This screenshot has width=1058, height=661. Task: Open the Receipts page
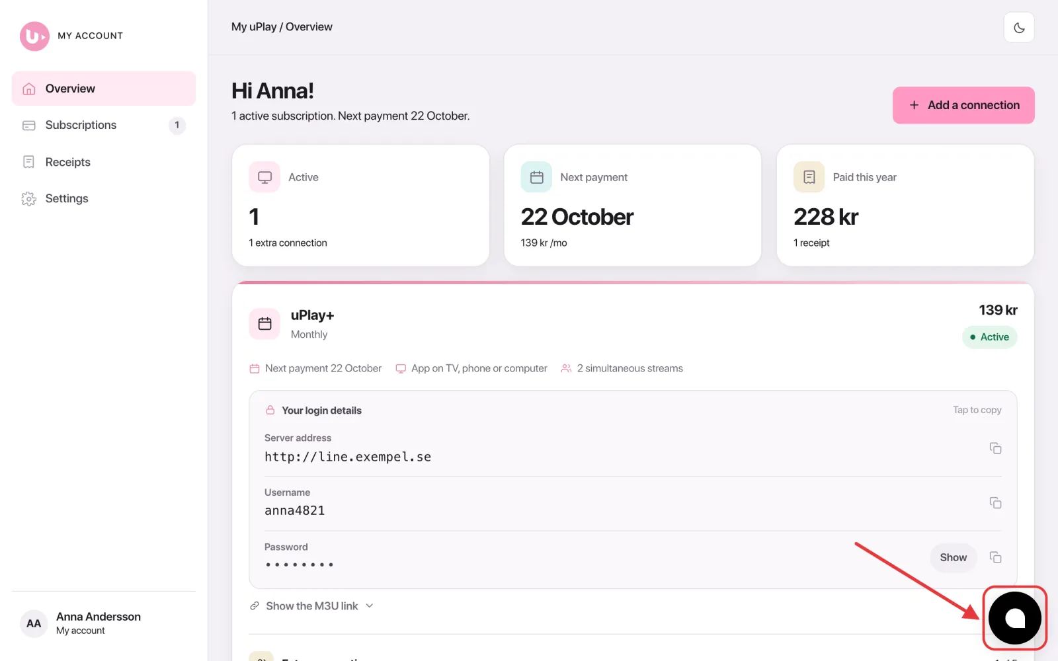(104, 162)
